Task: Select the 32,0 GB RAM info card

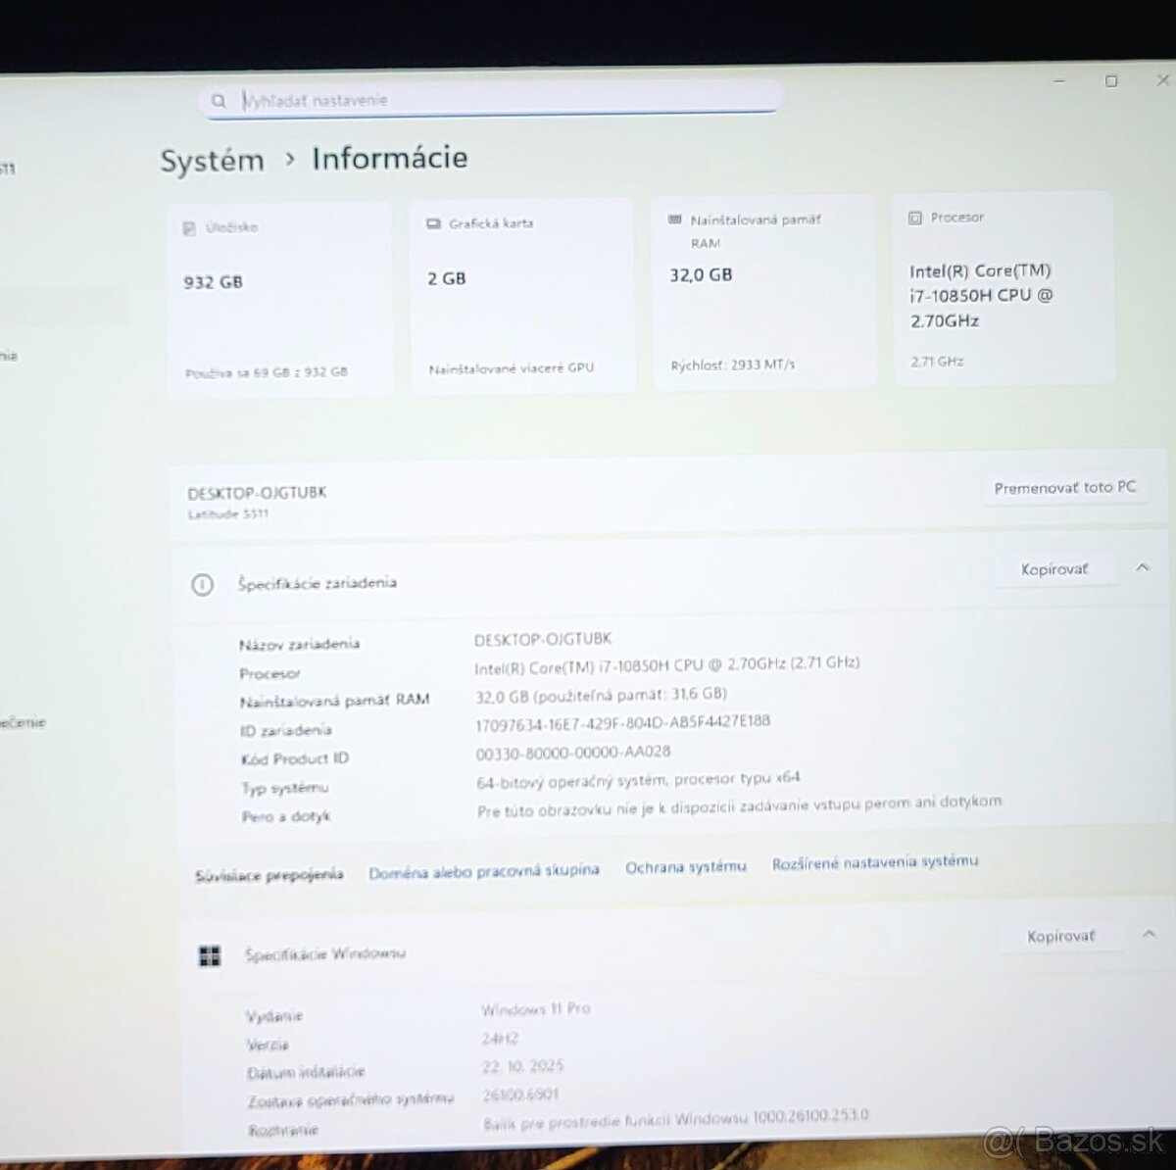Action: pyautogui.click(x=762, y=292)
